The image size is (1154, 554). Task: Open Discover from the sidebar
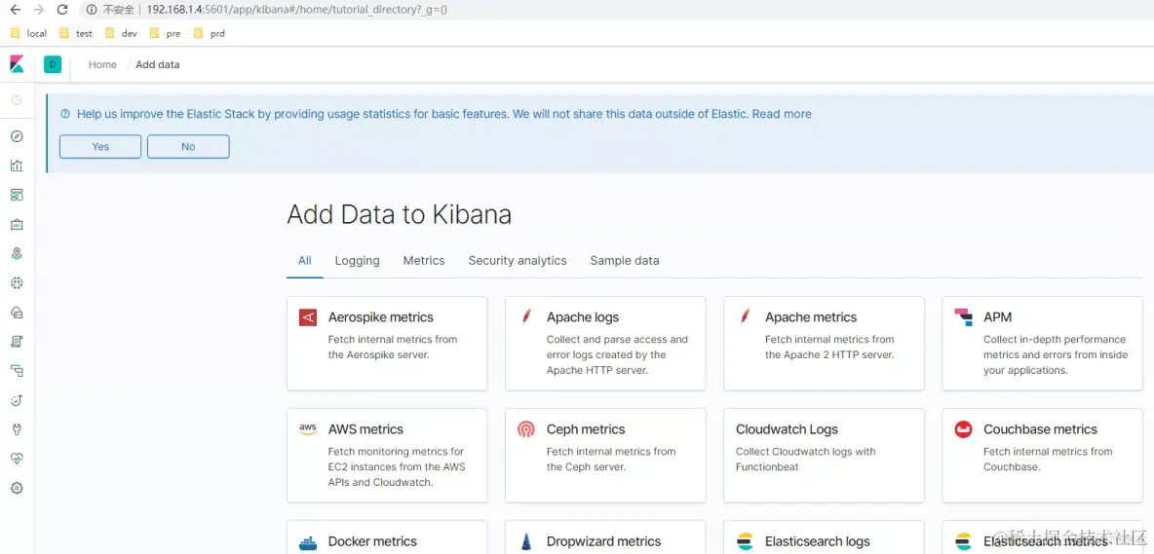(17, 136)
